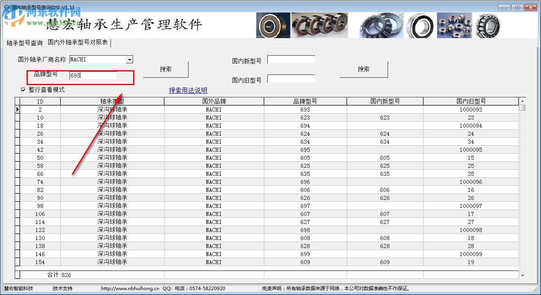Enable whole-row view mode option

[x=23, y=90]
